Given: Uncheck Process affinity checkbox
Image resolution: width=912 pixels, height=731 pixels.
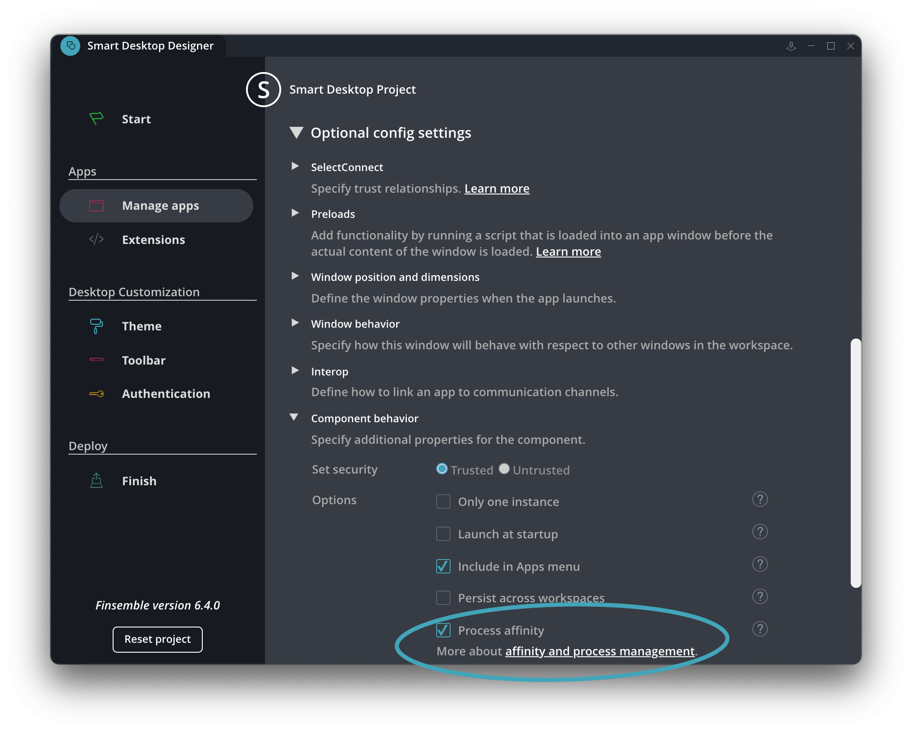Looking at the screenshot, I should click(443, 630).
